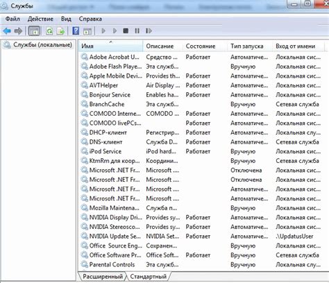The height and width of the screenshot is (283, 329).
Task: Click Сетевая служба in the BranchCache row
Action: [297, 104]
